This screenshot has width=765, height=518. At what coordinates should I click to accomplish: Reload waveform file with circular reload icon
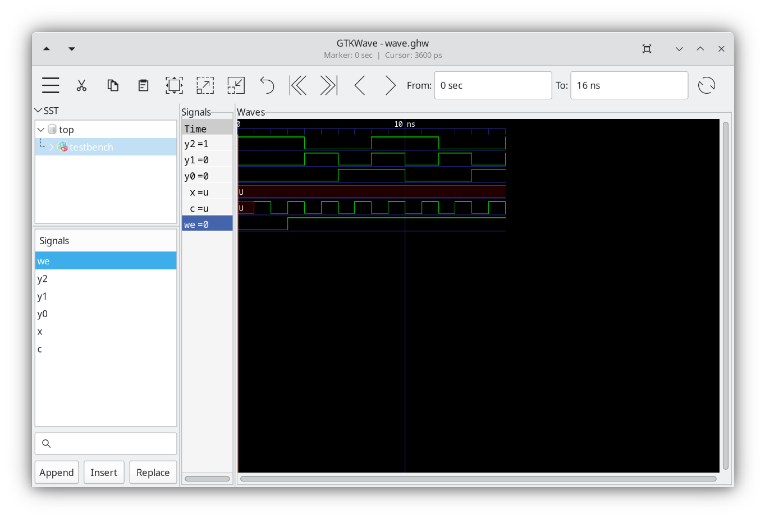tap(706, 85)
